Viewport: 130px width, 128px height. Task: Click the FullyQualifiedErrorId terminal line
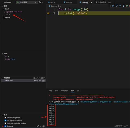[x=73, y=99]
